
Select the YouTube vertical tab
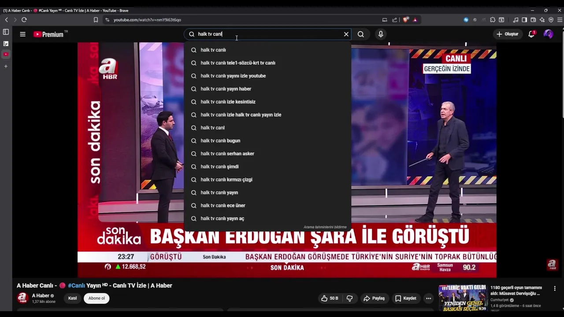(6, 54)
